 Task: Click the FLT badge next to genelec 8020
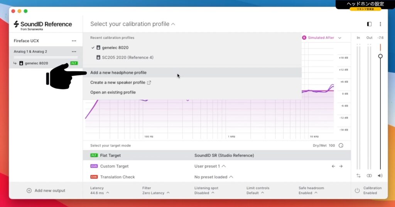pyautogui.click(x=74, y=63)
